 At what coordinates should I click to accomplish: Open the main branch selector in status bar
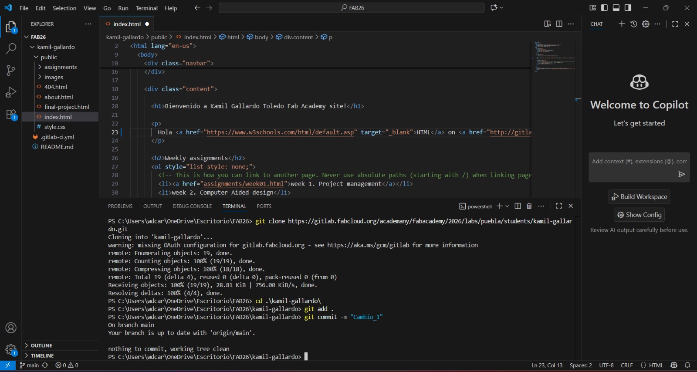pos(29,365)
